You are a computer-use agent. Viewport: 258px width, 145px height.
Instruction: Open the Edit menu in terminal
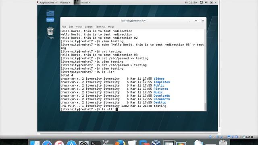71,27
